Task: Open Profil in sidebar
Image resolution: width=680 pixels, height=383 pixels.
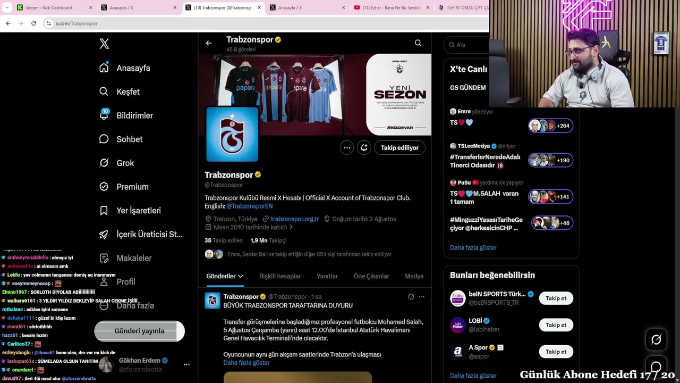Action: tap(126, 282)
